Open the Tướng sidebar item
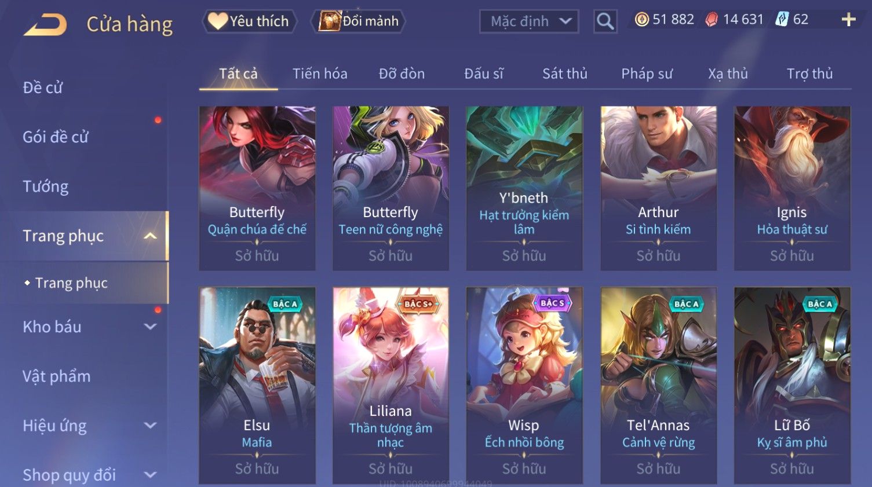Screen dimensions: 872x487 coord(45,186)
